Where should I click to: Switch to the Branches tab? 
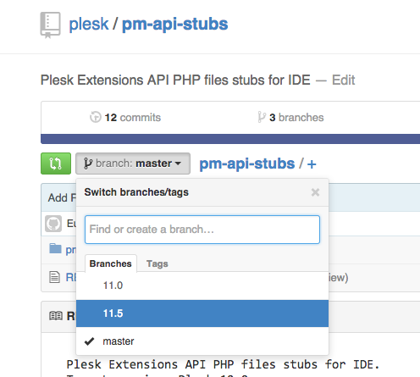(111, 263)
